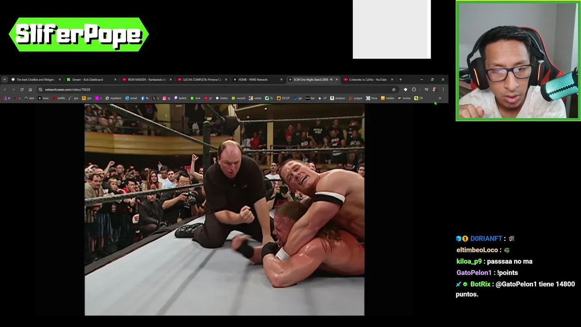Open the X bookmark
581x327 pixels.
(156, 98)
